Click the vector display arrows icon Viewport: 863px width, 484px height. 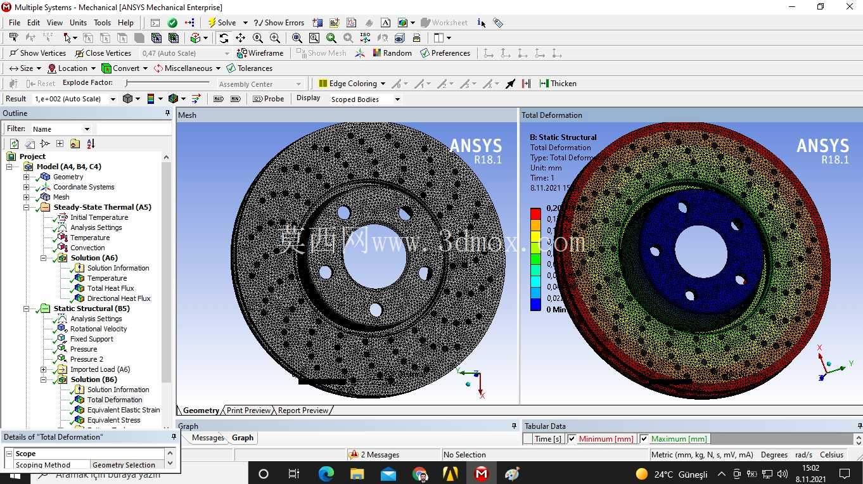click(x=196, y=99)
